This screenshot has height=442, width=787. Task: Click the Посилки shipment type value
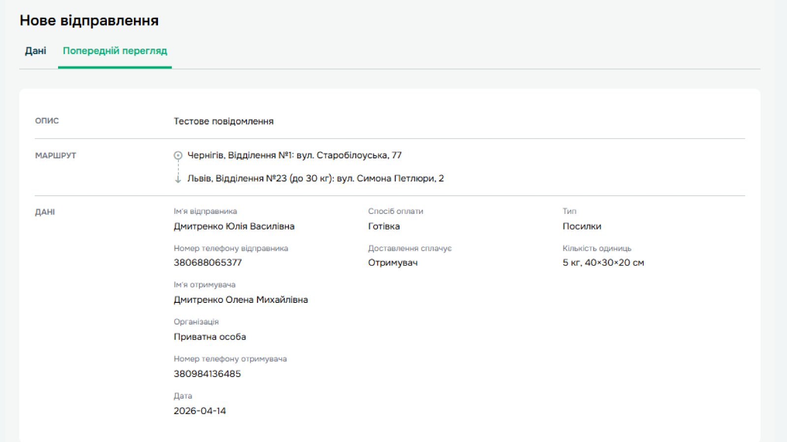(582, 226)
